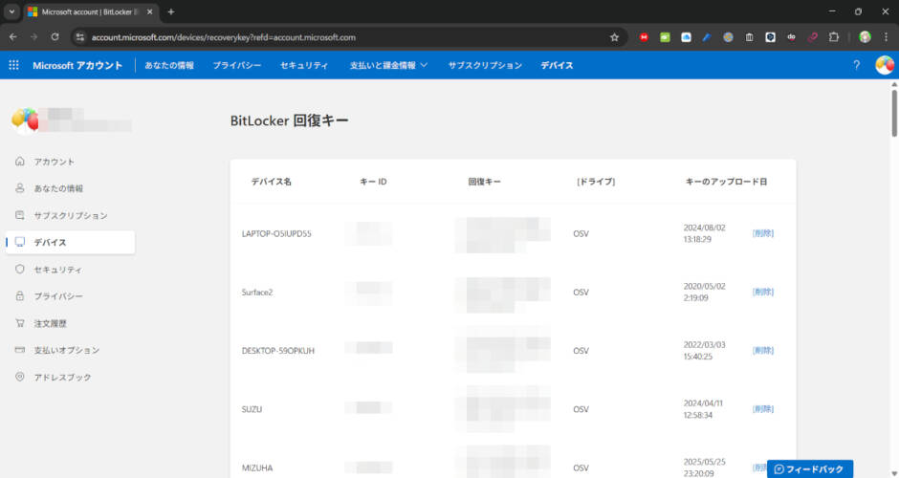Viewport: 899px width, 478px height.
Task: Click the デバイス名 column header
Action: 272,182
